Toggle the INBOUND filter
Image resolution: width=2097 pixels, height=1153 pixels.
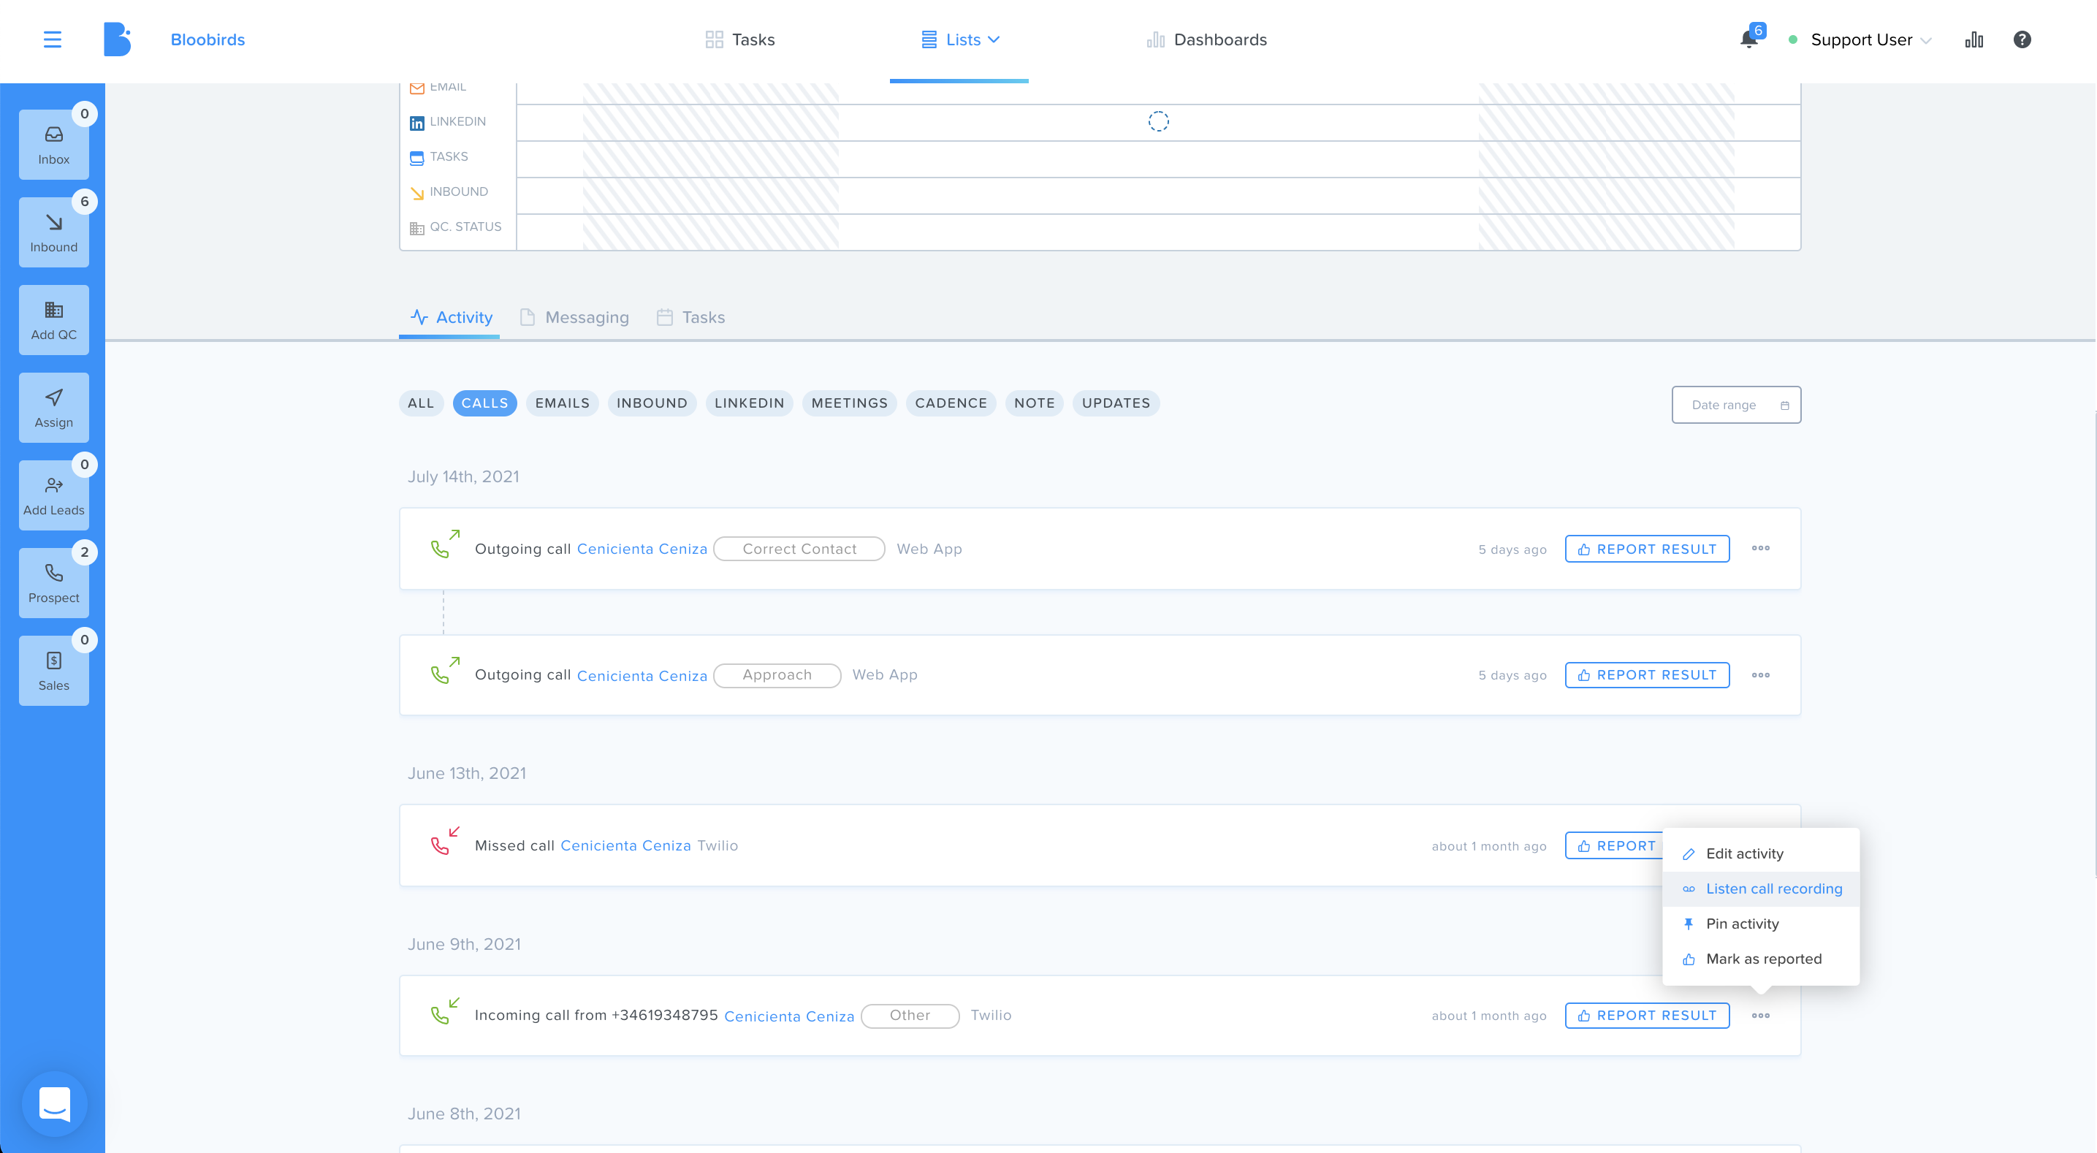[x=652, y=403]
